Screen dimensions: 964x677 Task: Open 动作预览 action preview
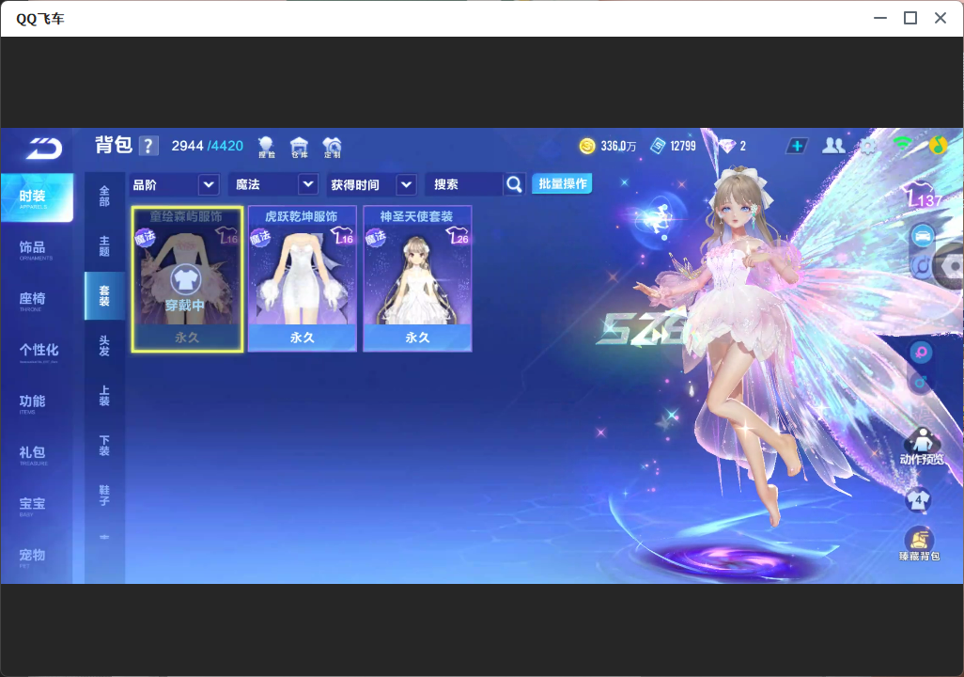pos(922,448)
